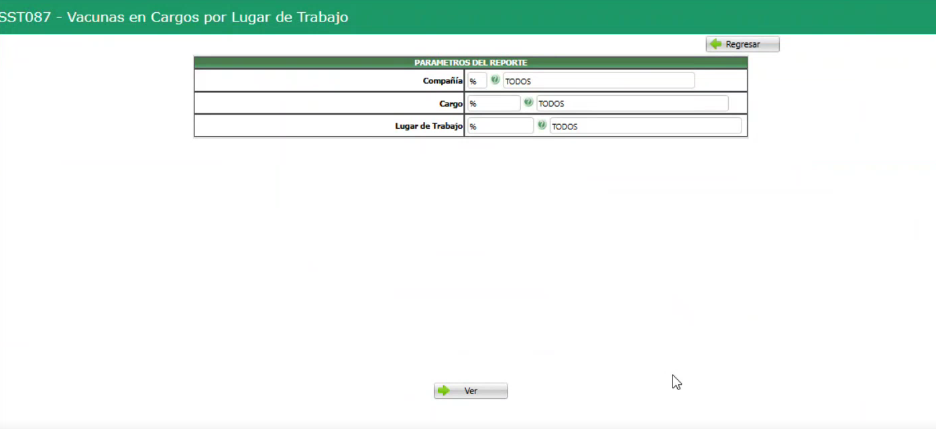Screen dimensions: 936x429
Task: Click the Cargo percent code field
Action: pos(493,103)
